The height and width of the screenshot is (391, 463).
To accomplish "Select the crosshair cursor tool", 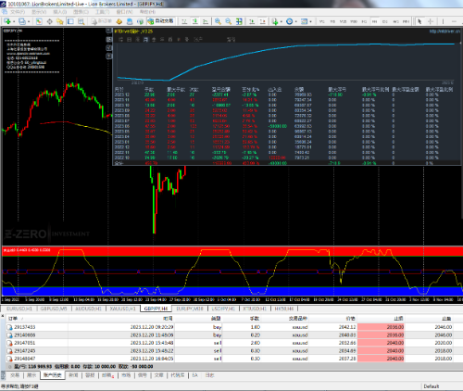I will click(x=431, y=21).
